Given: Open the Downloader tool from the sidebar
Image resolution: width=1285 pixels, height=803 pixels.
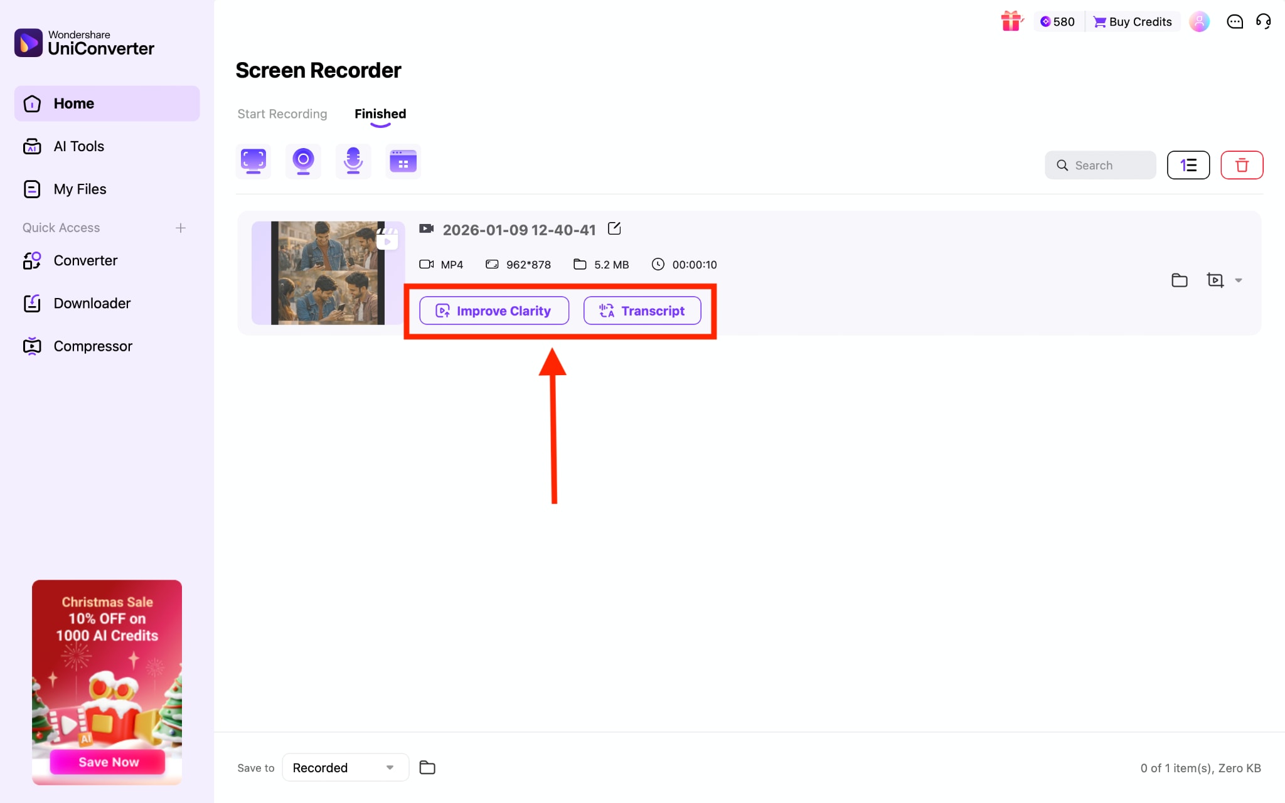Looking at the screenshot, I should coord(92,303).
